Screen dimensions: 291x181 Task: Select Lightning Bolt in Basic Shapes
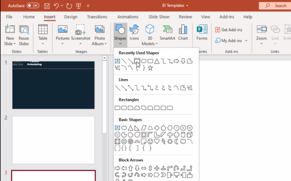tap(163, 142)
